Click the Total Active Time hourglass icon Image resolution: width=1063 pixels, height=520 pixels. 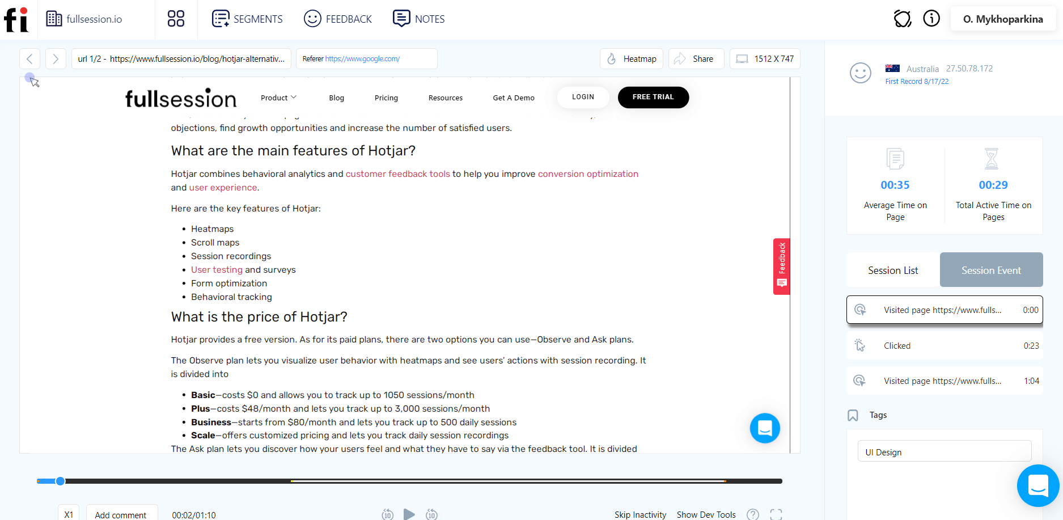[x=992, y=159]
